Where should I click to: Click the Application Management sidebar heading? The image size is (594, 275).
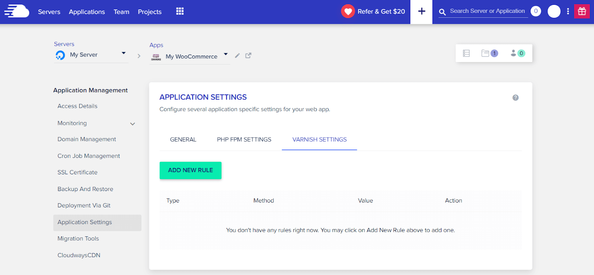tap(90, 90)
